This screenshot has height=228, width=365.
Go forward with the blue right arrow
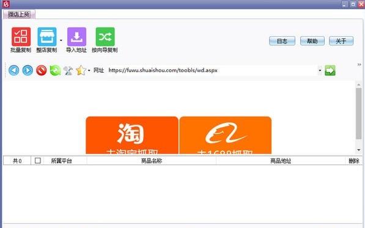[28, 70]
